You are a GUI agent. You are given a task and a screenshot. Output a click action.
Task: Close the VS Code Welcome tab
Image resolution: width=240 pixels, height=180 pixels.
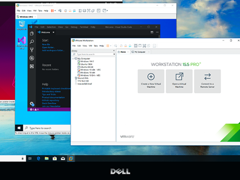[x=53, y=32]
